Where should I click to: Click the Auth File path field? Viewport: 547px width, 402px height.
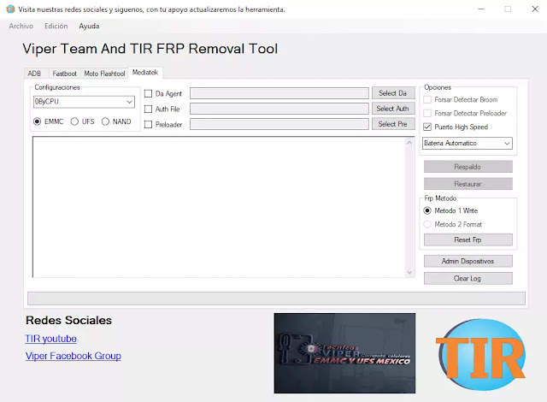click(x=279, y=109)
